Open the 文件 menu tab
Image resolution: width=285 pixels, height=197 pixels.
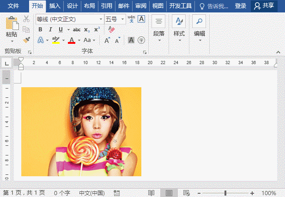click(14, 6)
